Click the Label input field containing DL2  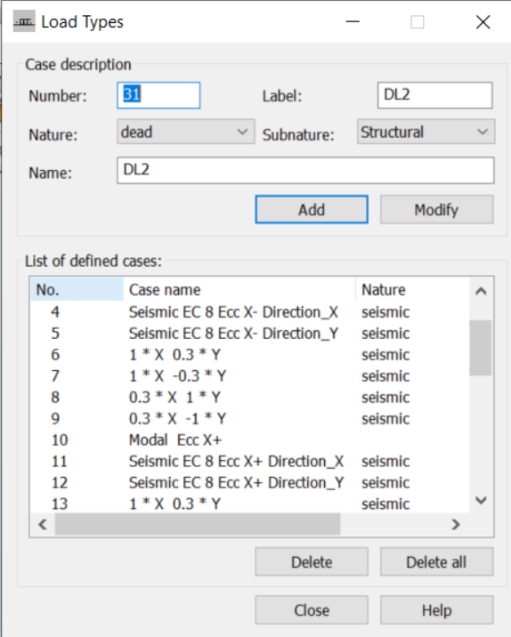pyautogui.click(x=435, y=95)
